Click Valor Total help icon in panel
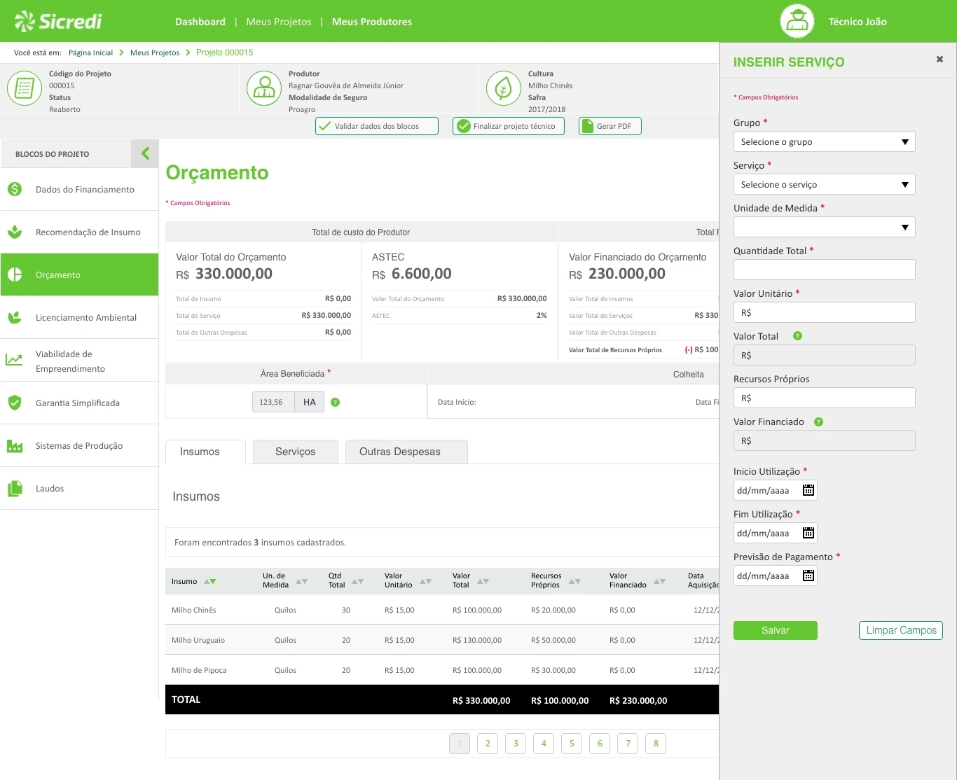957x780 pixels. 797,336
